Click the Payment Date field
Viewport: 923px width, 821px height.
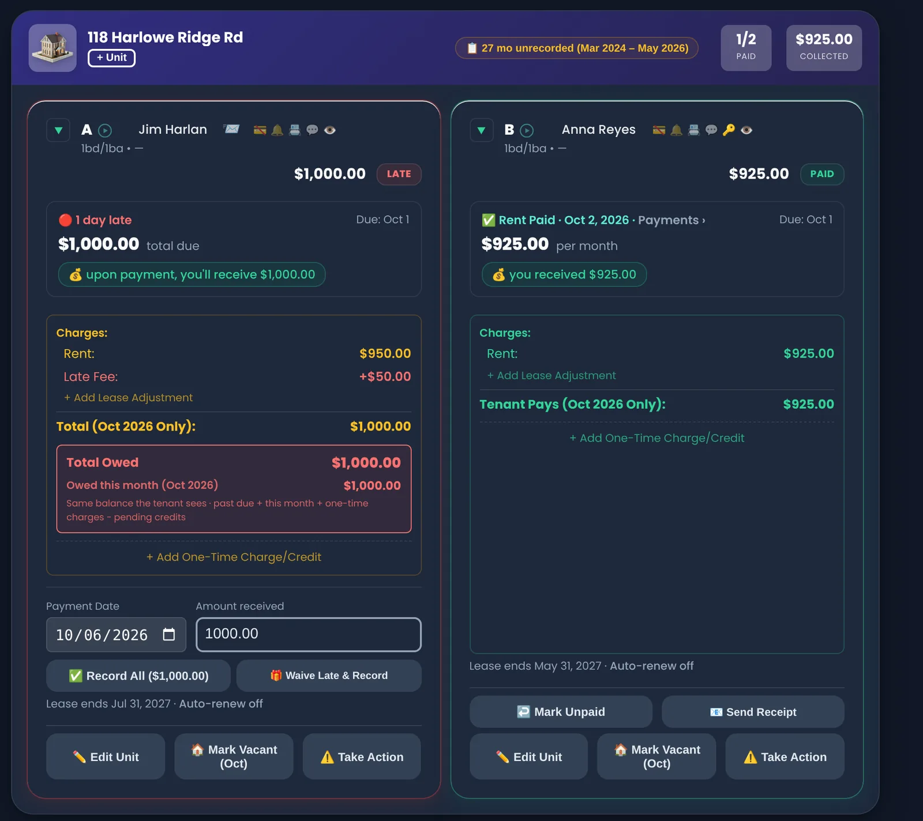(116, 635)
